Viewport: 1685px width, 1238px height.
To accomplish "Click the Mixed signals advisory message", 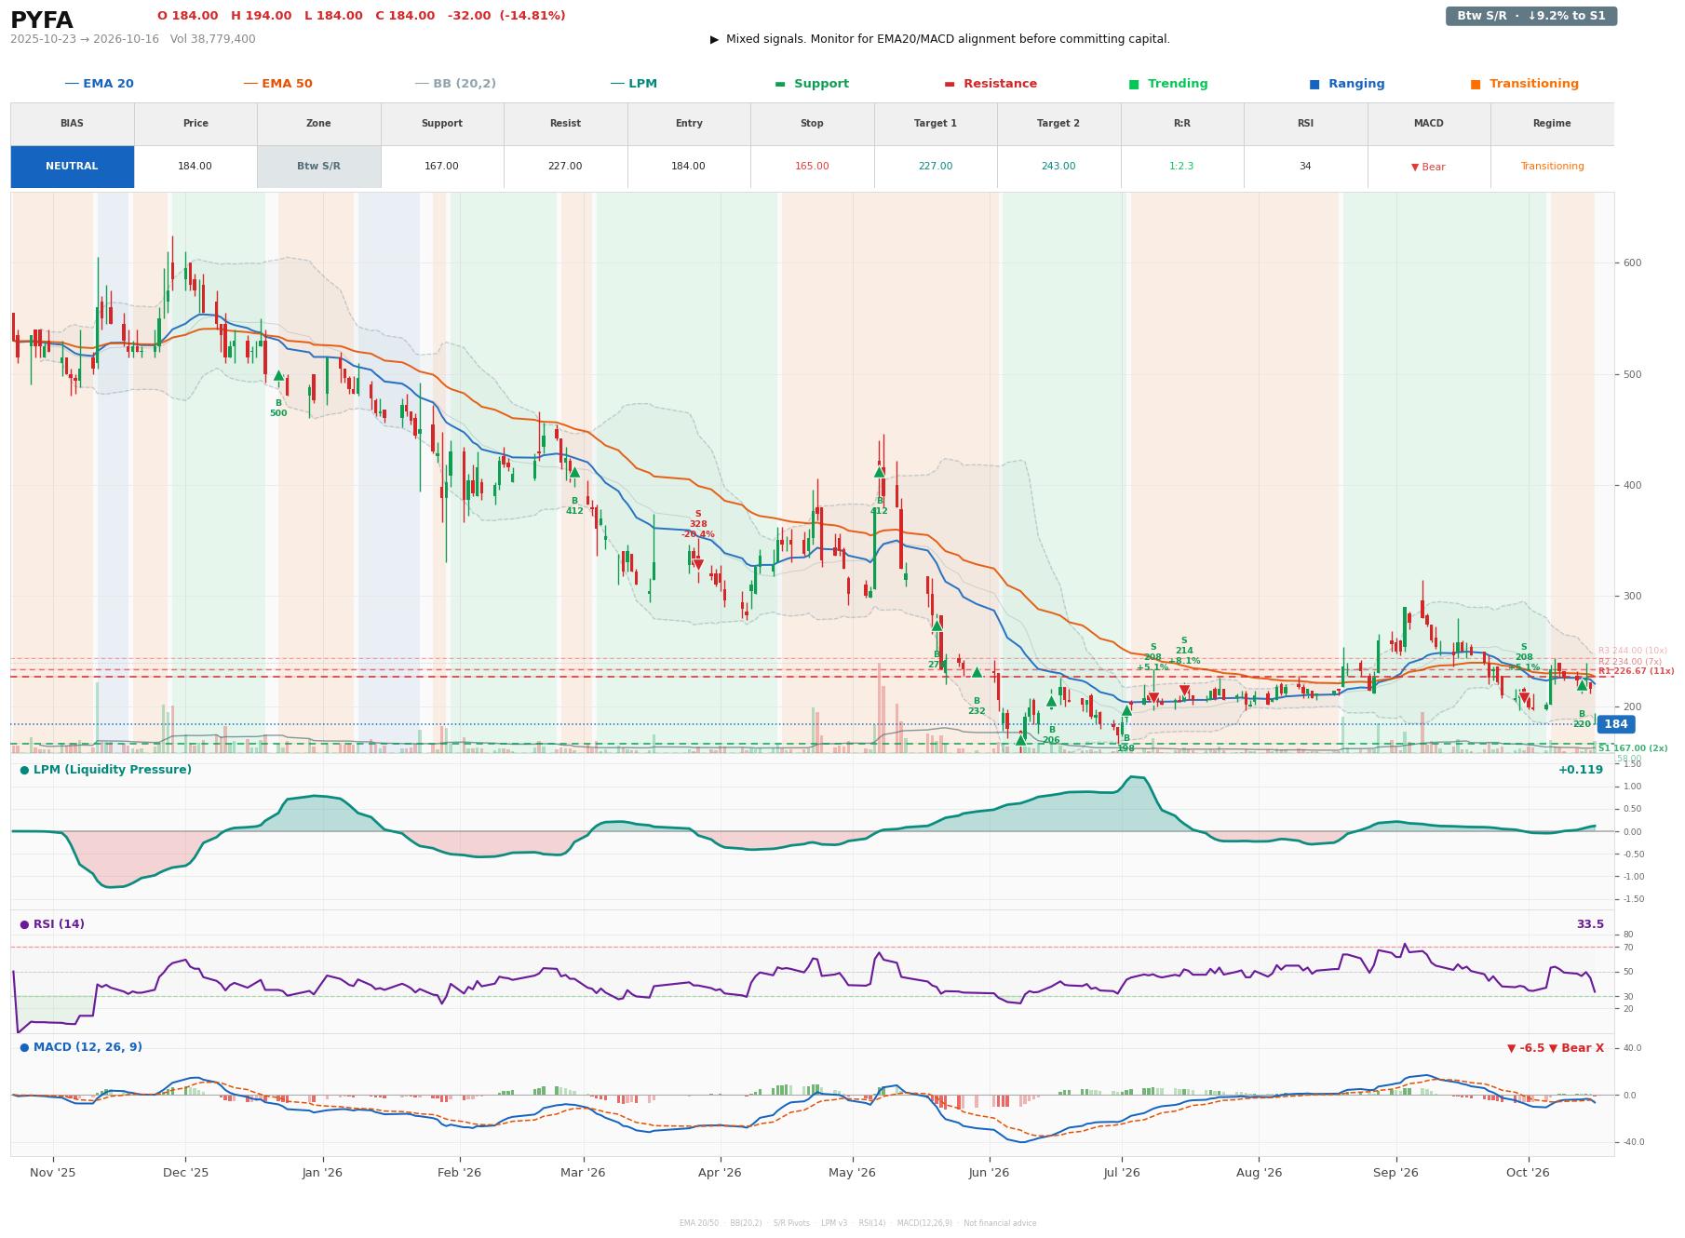I will click(x=940, y=39).
